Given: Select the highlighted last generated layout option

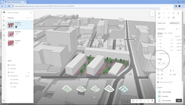Looking at the screenshot, I should (x=123, y=89).
